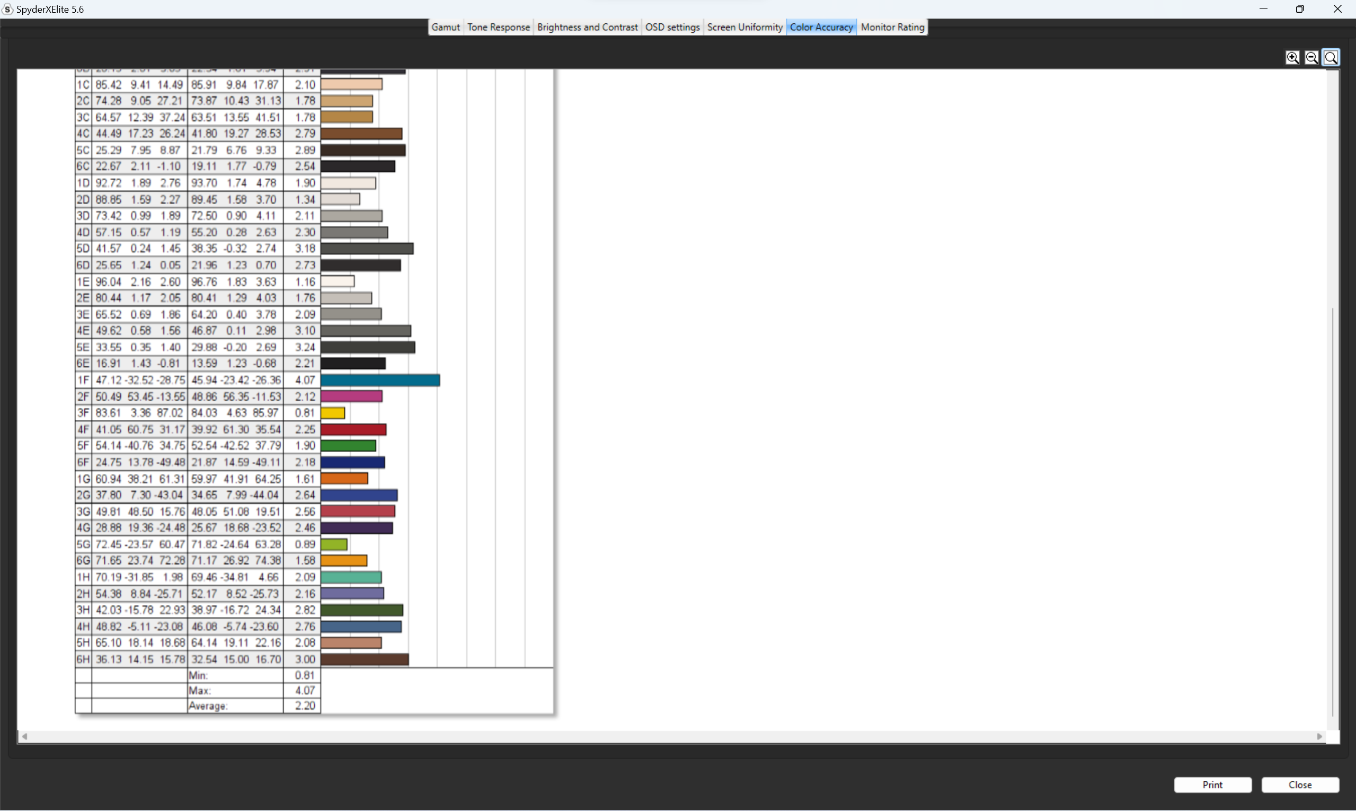Show the Monitor Rating tab

click(x=892, y=27)
